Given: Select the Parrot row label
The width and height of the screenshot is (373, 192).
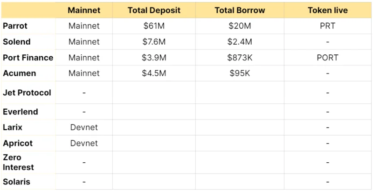Looking at the screenshot, I should (15, 26).
